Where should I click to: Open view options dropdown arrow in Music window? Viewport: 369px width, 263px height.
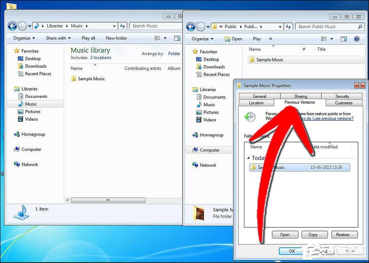pyautogui.click(x=165, y=38)
